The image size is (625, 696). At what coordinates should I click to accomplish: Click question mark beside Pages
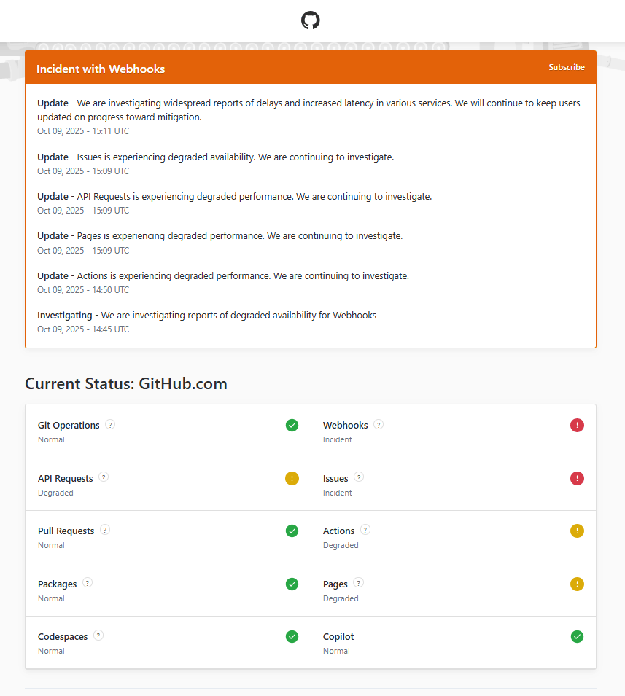[x=359, y=584]
